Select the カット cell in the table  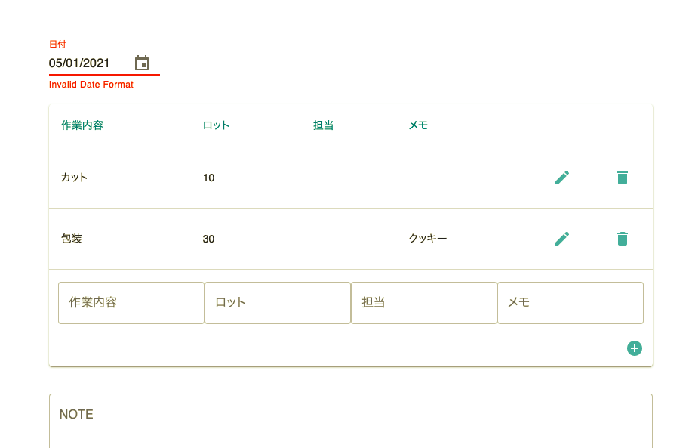pyautogui.click(x=75, y=178)
